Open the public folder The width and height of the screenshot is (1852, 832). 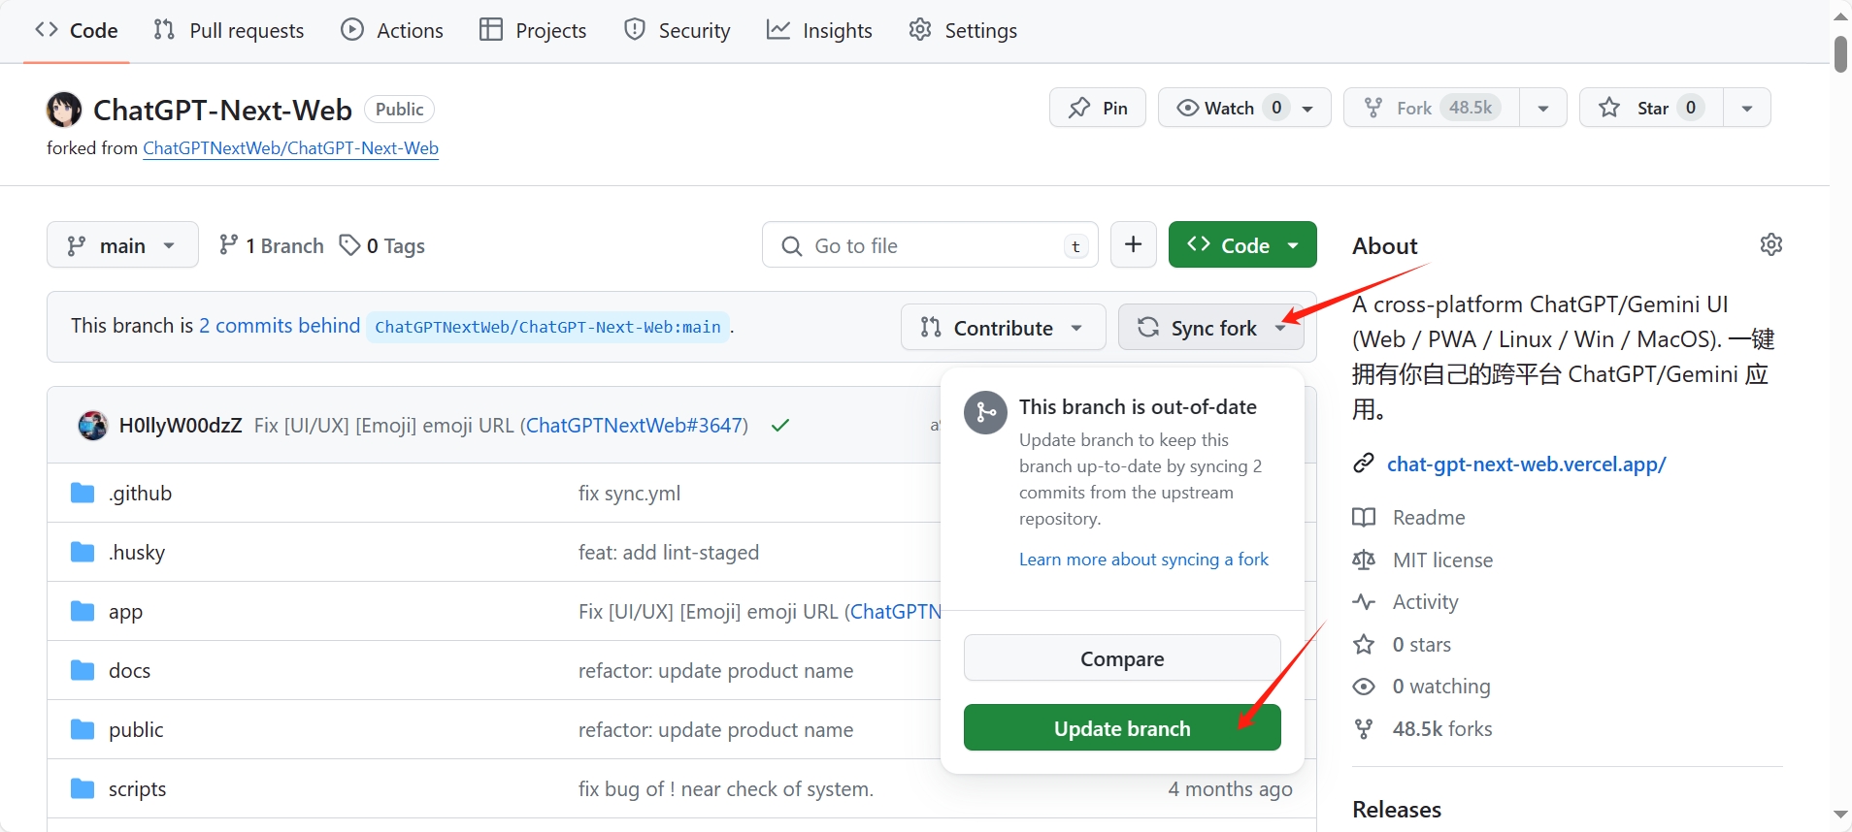point(136,729)
